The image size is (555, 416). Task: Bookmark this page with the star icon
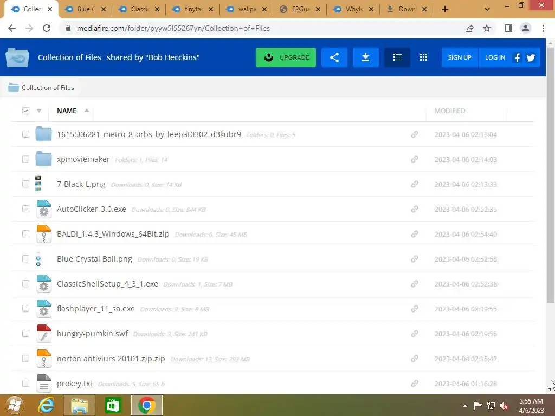pos(487,28)
